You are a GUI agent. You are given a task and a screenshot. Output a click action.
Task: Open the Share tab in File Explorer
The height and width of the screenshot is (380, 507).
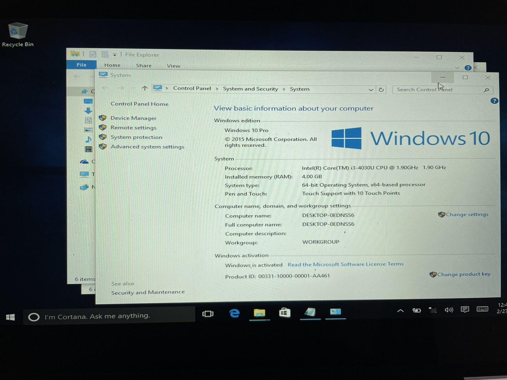tap(144, 66)
